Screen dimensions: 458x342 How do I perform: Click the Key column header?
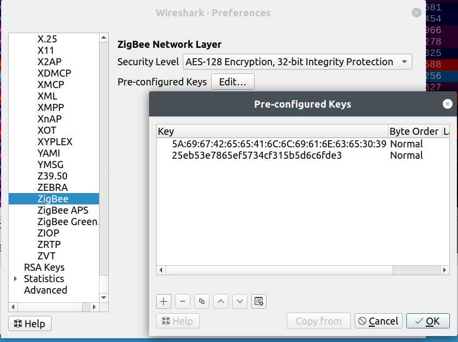(272, 132)
